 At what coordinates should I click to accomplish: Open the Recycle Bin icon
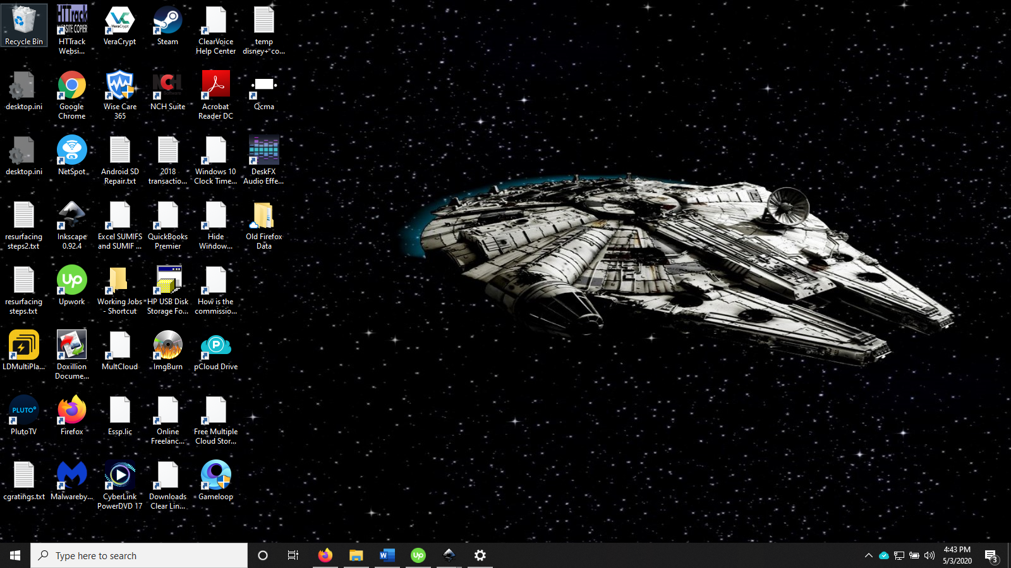[24, 25]
